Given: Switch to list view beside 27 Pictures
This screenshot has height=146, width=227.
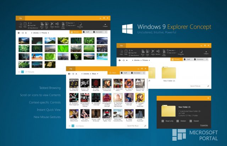Looking at the screenshot, I should point(20,72).
